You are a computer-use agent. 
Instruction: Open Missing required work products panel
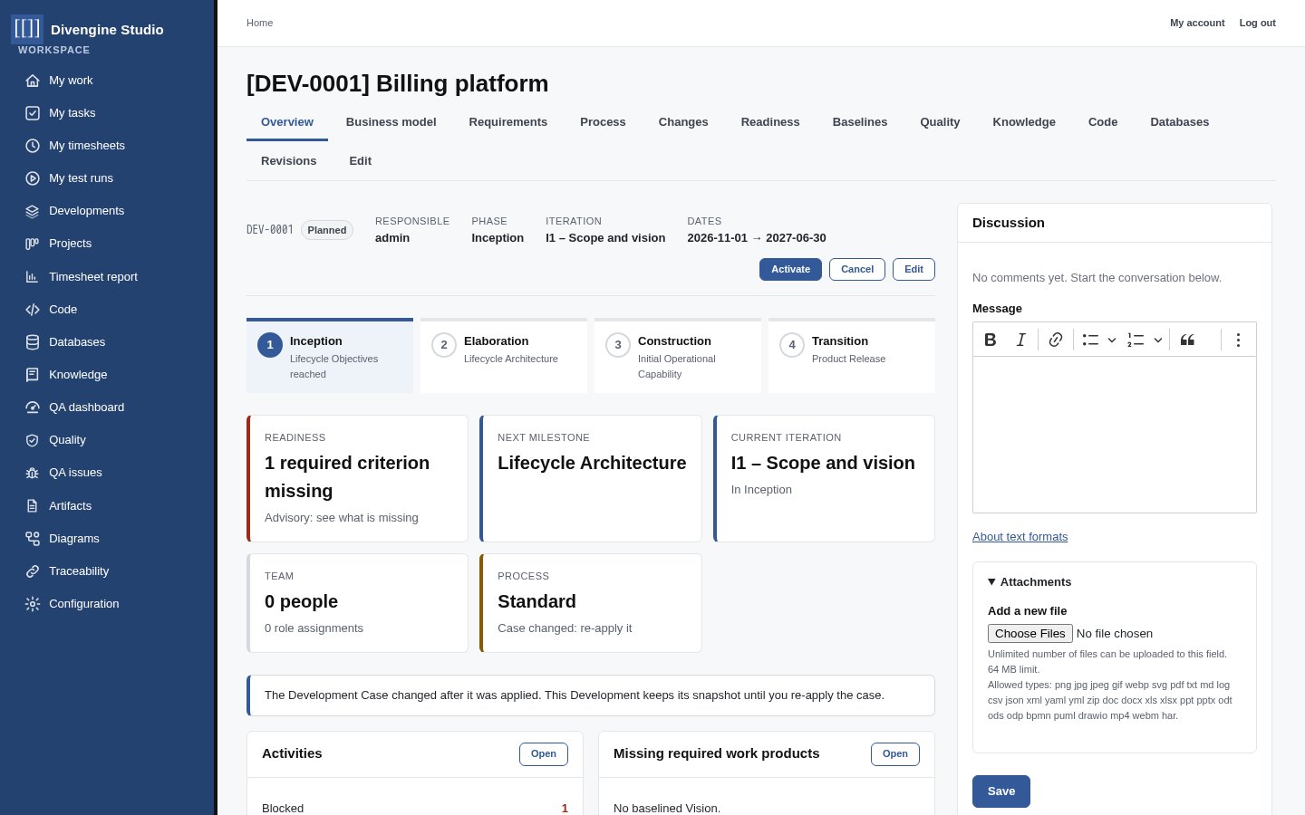coord(895,754)
